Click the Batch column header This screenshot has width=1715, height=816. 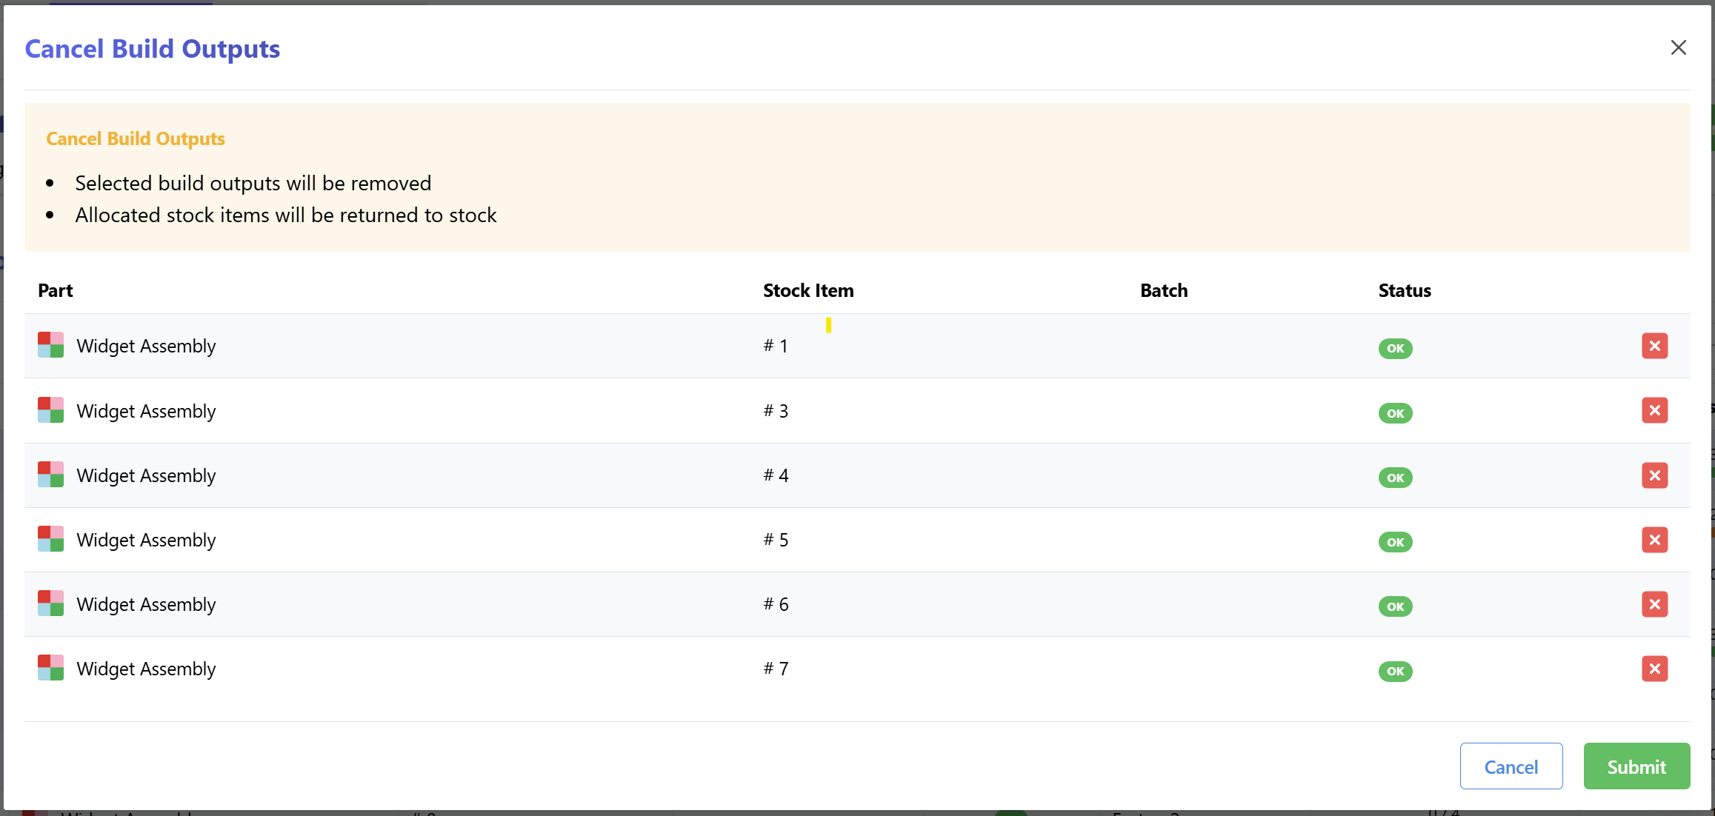coord(1164,290)
